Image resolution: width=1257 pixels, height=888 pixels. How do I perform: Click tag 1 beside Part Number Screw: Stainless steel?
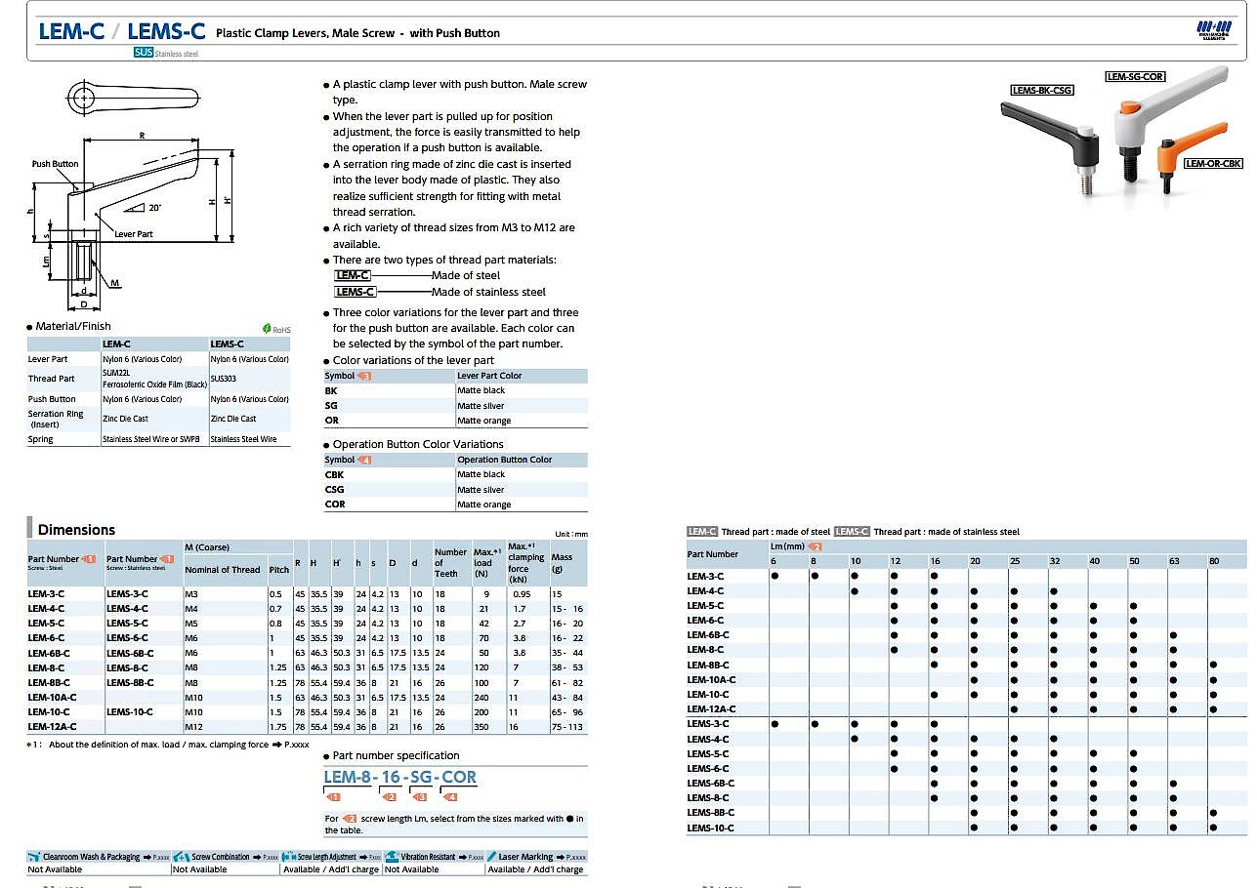tap(167, 559)
